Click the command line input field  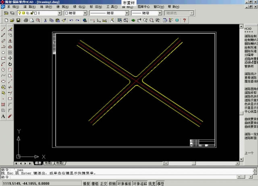click(121, 177)
